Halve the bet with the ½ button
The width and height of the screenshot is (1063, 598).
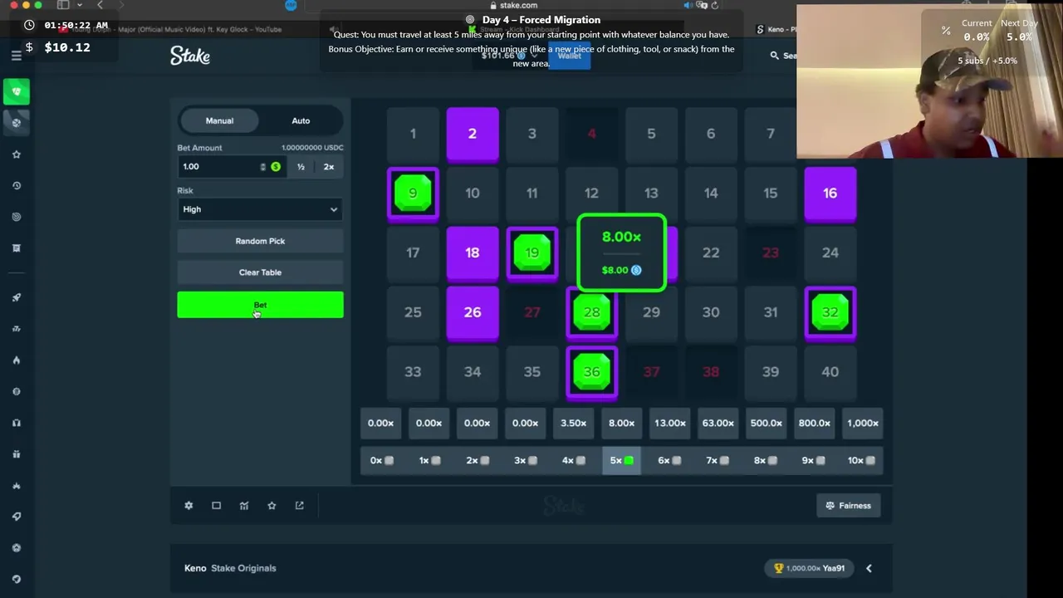[x=301, y=167]
